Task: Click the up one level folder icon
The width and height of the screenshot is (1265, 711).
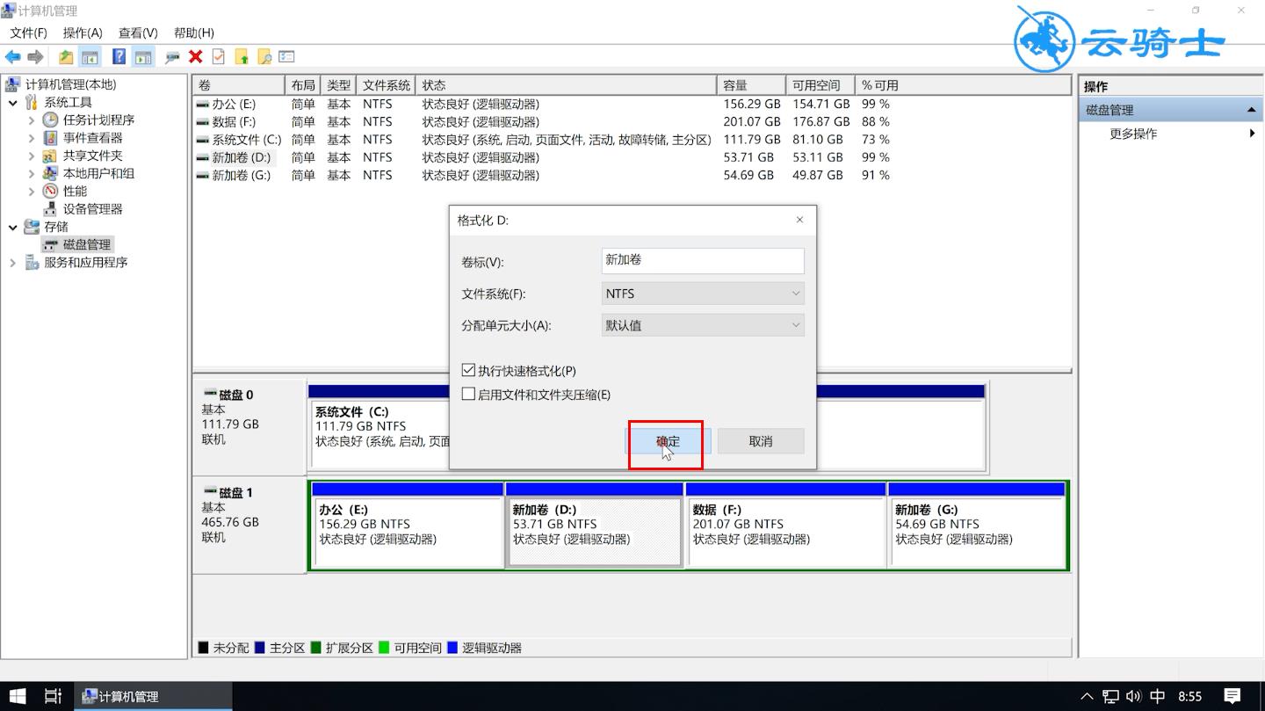Action: point(66,56)
